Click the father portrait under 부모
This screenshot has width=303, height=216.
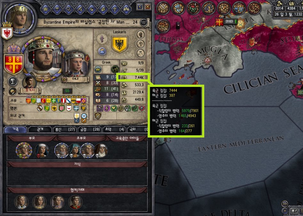tap(24, 150)
